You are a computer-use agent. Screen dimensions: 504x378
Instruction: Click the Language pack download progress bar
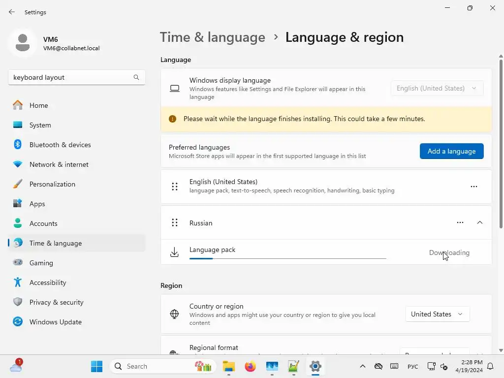[x=287, y=258]
